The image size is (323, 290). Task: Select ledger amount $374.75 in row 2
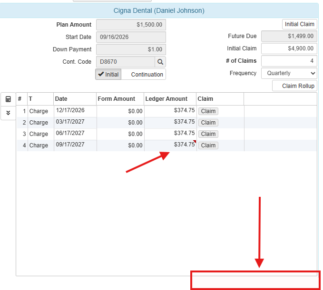pos(170,123)
